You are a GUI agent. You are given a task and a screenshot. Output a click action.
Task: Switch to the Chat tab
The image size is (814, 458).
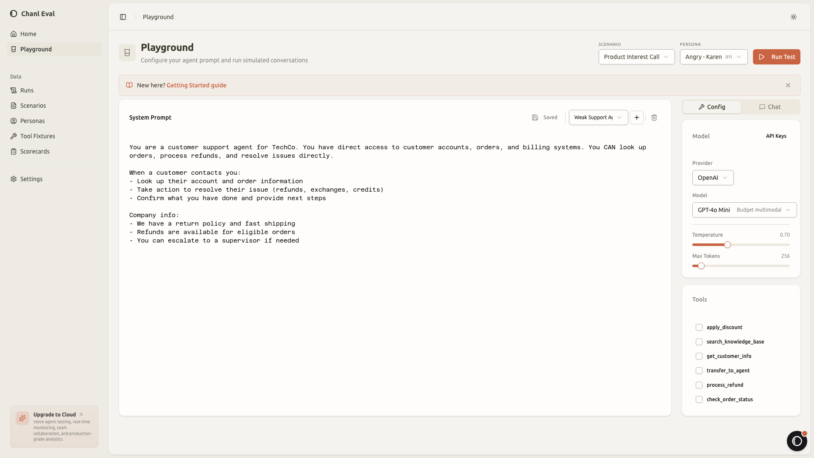(770, 107)
